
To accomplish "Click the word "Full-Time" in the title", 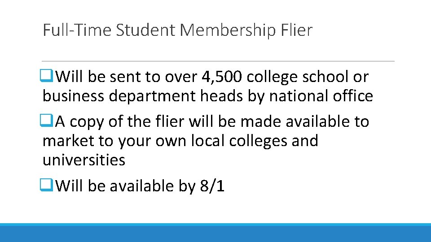I will tap(77, 30).
